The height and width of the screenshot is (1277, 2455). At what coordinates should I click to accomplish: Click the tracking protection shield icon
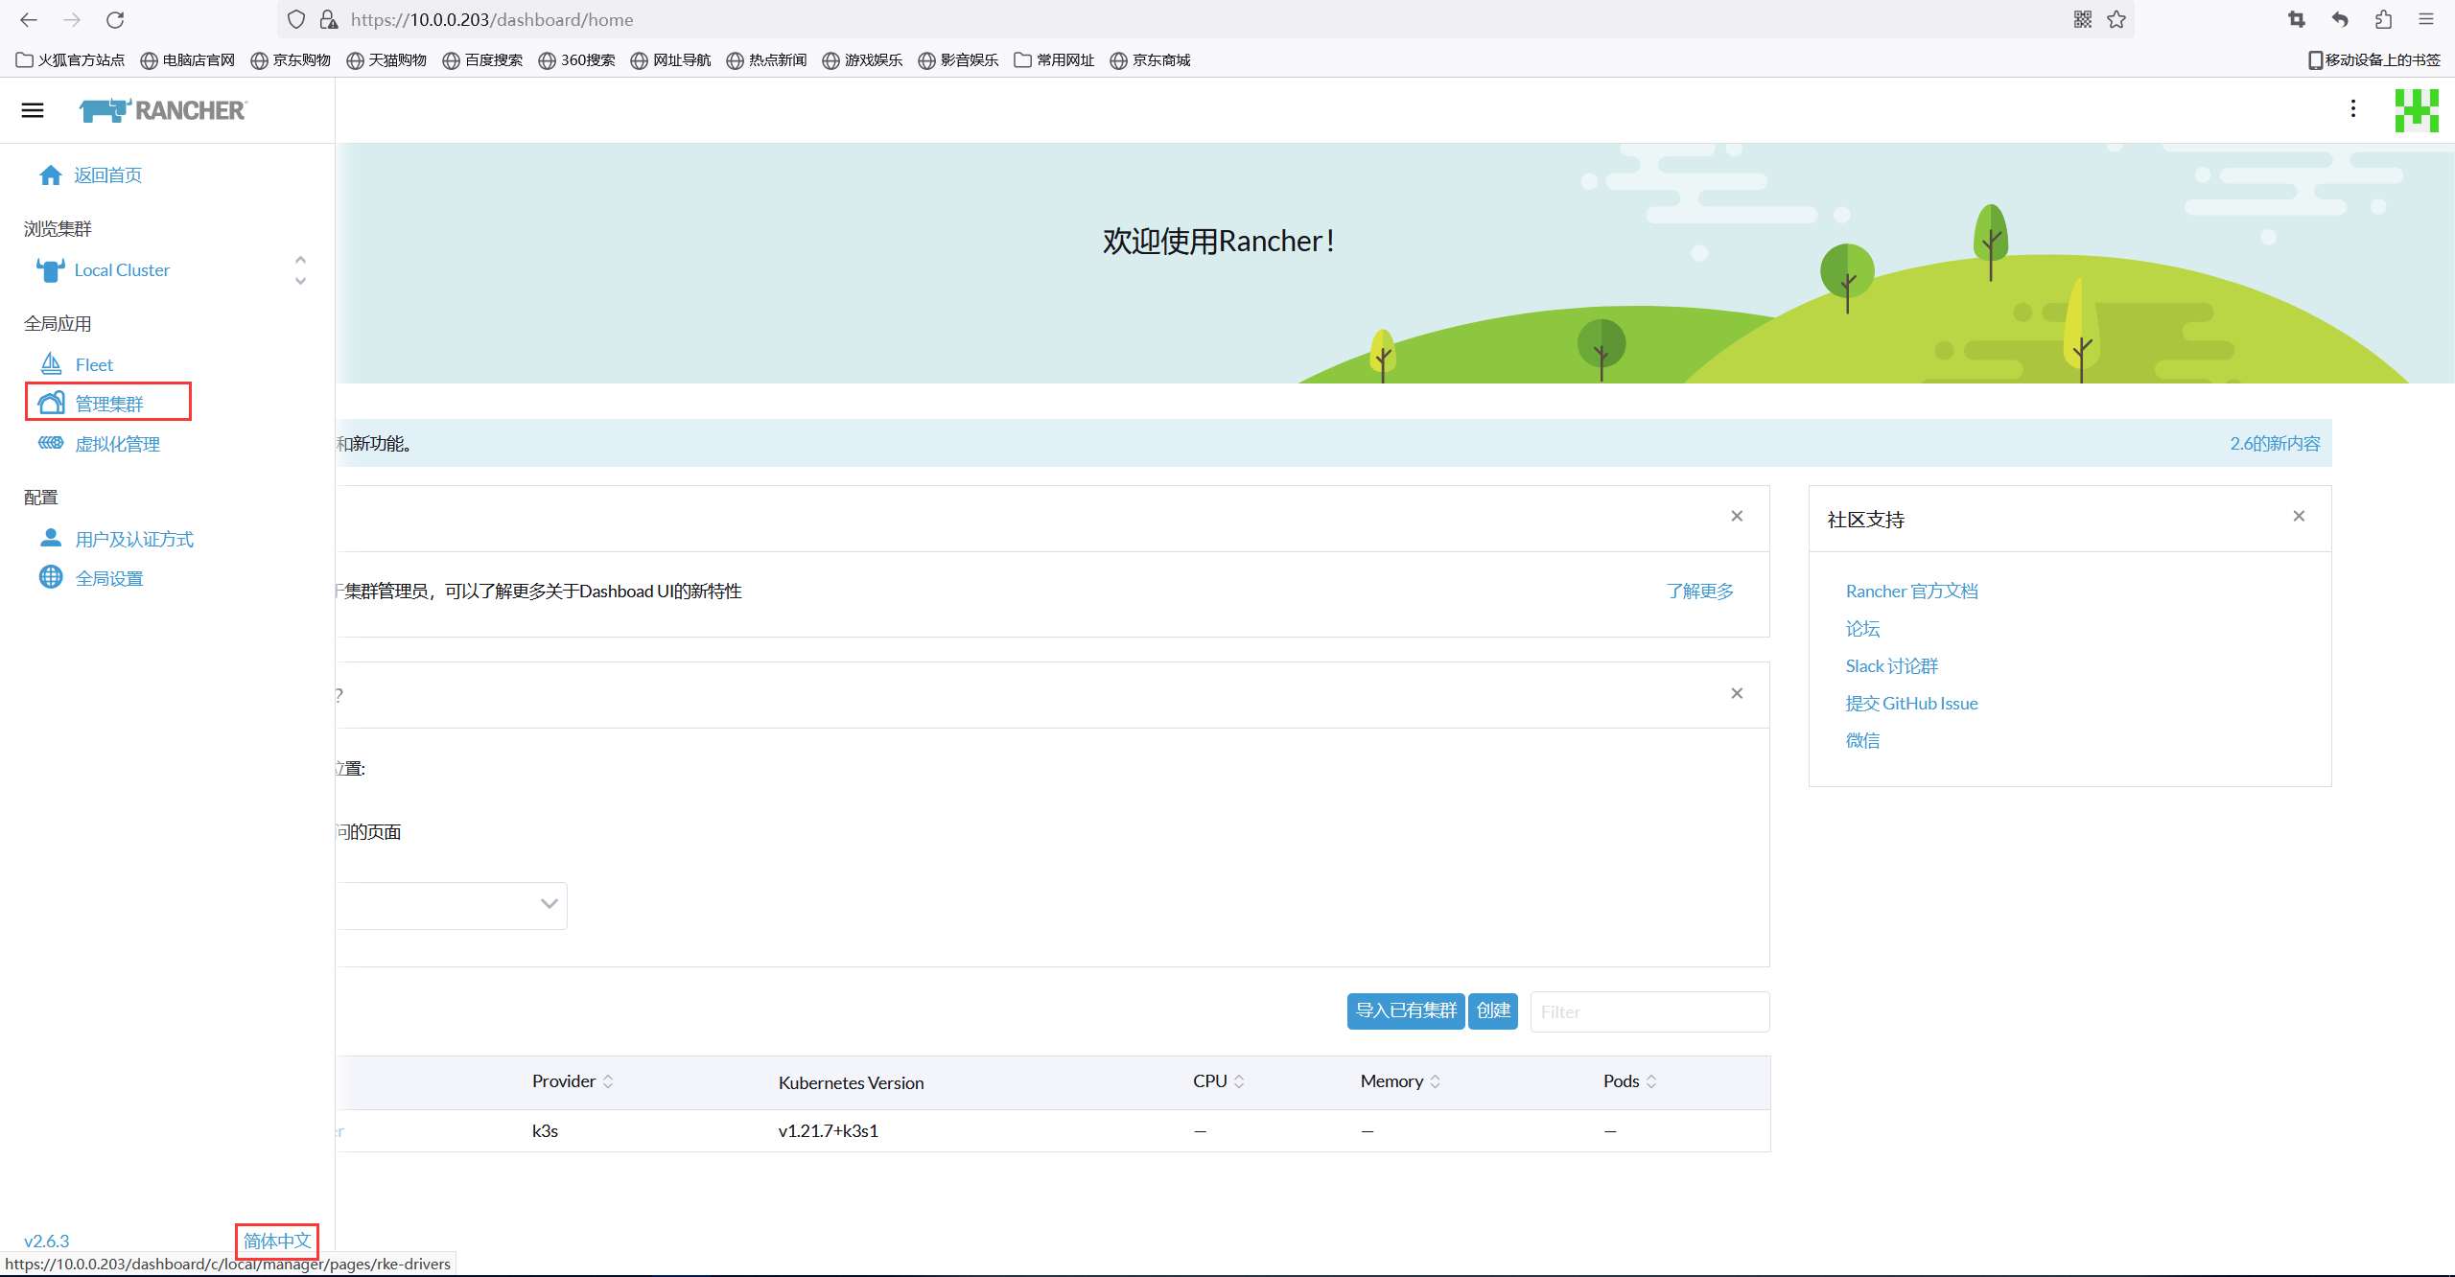297,19
